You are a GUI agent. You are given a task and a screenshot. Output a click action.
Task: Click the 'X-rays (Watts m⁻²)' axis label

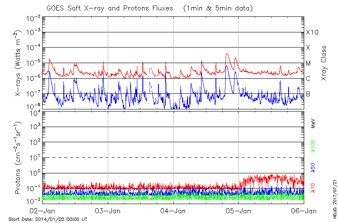point(18,63)
